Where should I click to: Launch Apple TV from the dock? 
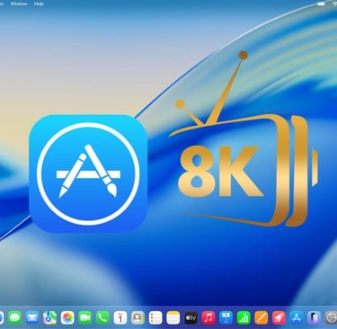191,317
